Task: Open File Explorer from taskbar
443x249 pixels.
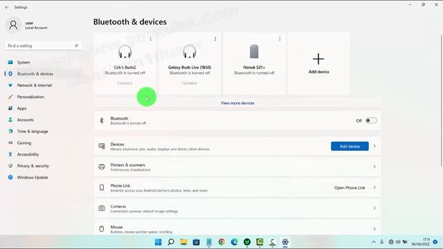Action: pos(183,242)
